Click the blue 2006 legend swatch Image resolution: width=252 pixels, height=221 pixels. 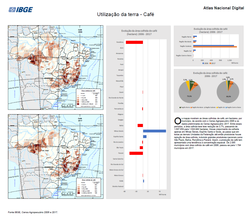tap(203, 63)
